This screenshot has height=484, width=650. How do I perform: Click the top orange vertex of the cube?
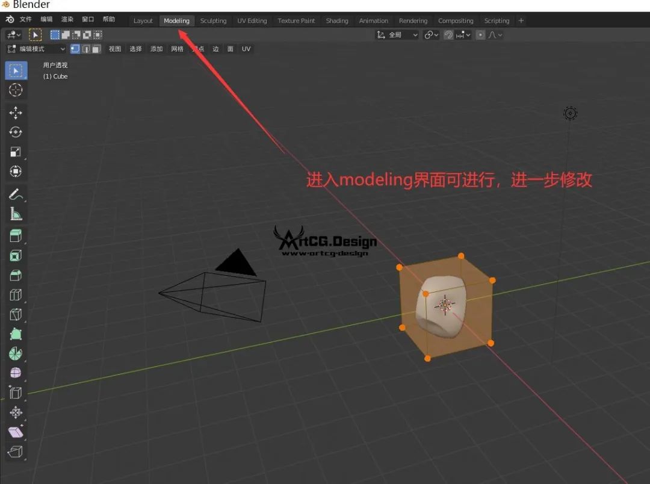click(x=461, y=256)
